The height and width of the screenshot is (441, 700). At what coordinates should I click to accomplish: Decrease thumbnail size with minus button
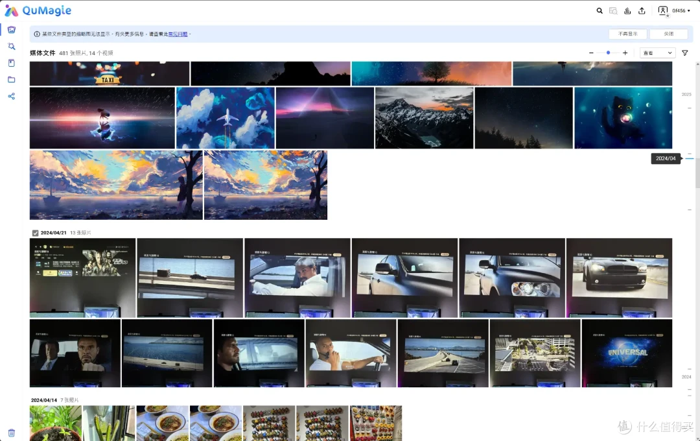coord(591,53)
